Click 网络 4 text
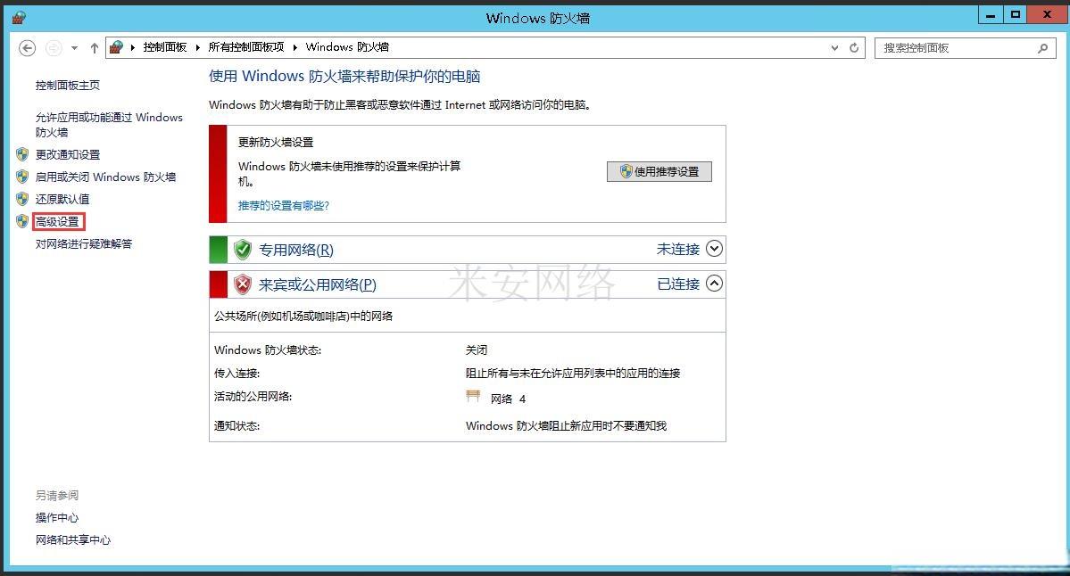Image resolution: width=1070 pixels, height=576 pixels. tap(508, 399)
